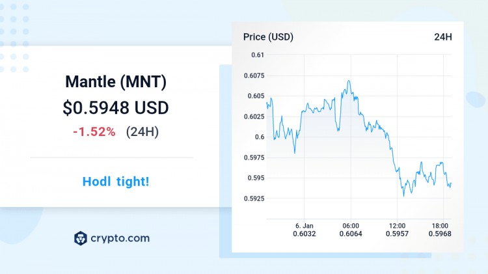This screenshot has height=274, width=488.
Task: Click the 6. Jan x-axis marker
Action: point(305,226)
